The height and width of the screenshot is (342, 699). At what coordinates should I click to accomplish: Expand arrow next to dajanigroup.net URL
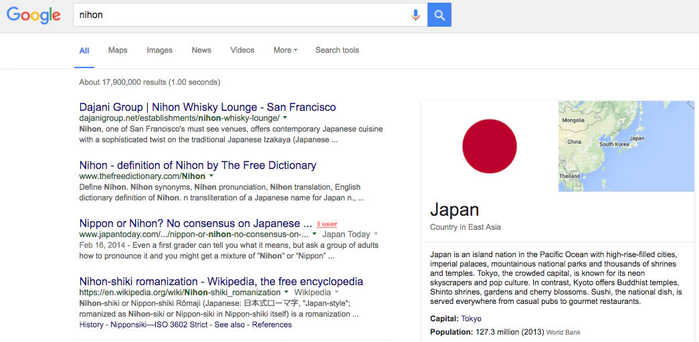[x=285, y=118]
